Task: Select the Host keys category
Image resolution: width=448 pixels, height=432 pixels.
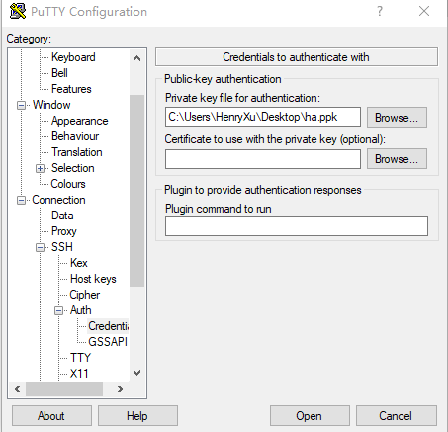Action: coord(93,279)
